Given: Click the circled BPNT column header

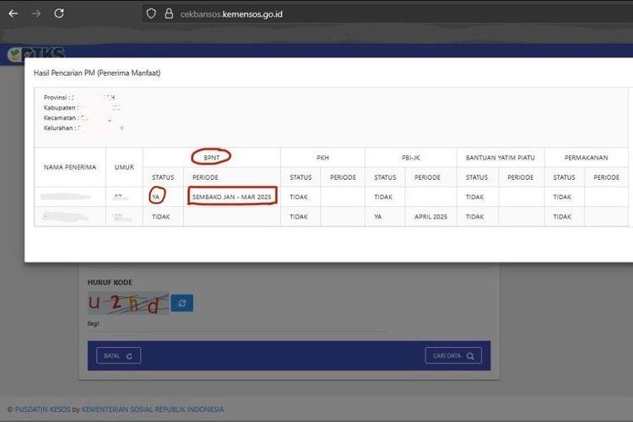Looking at the screenshot, I should 212,158.
